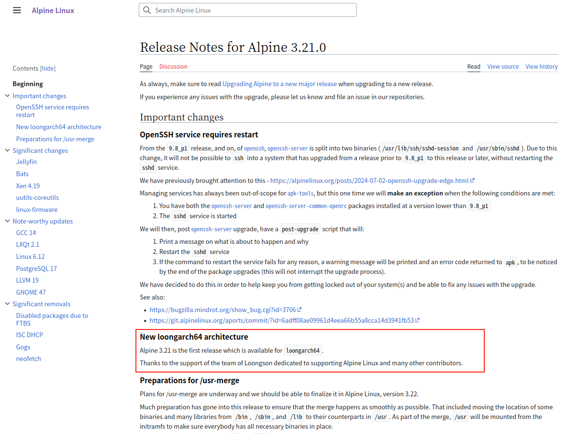Viewport: 582px width, 434px height.
Task: Open the View history tab
Action: pos(541,66)
